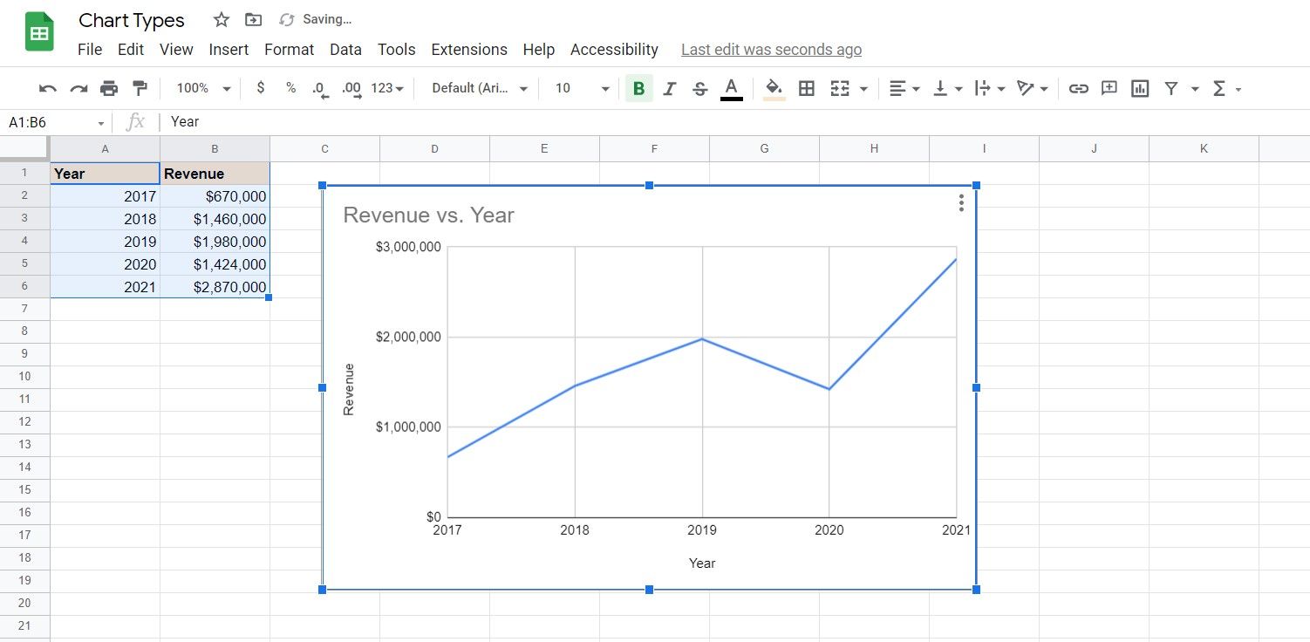Viewport: 1310px width, 642px height.
Task: Open the Extensions menu
Action: click(x=469, y=50)
